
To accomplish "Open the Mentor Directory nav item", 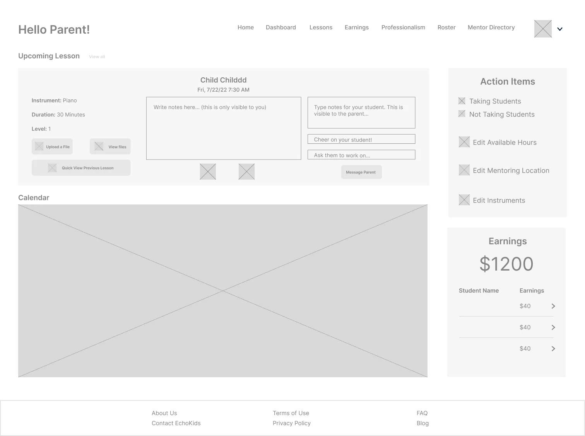I will point(491,27).
